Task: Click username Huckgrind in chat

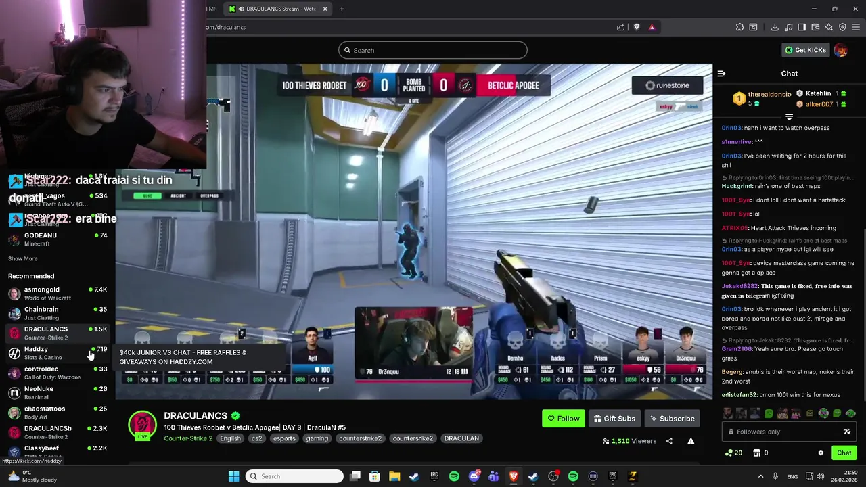Action: [737, 186]
